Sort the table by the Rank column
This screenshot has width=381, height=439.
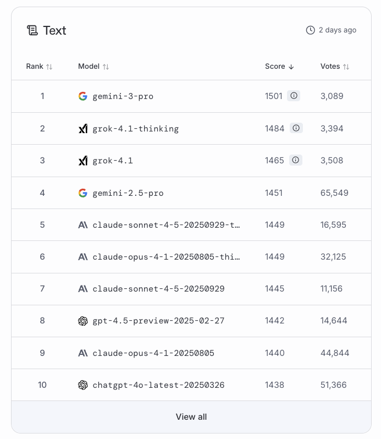(x=39, y=67)
